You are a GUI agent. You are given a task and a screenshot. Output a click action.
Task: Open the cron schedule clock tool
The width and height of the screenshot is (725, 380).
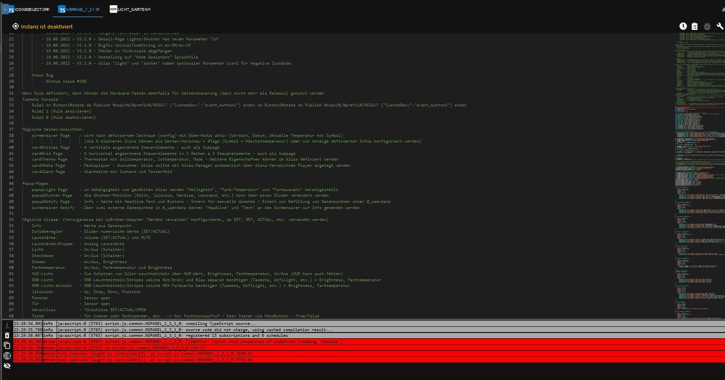click(683, 27)
